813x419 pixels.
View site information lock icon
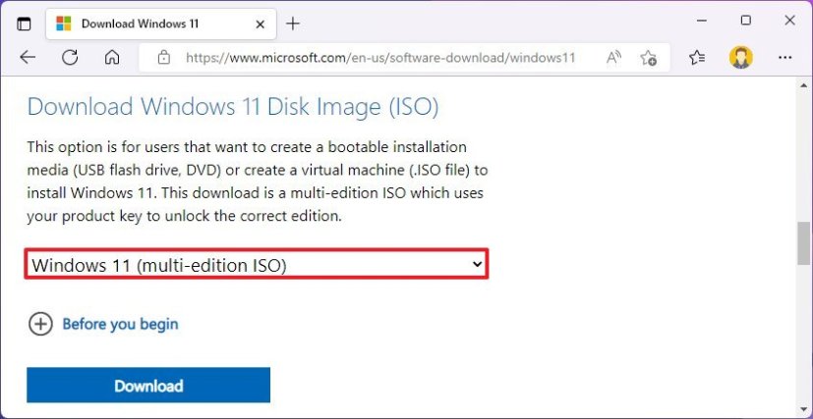[163, 58]
